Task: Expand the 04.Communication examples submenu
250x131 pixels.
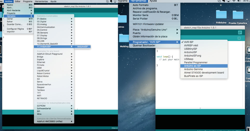Action: tap(54, 27)
